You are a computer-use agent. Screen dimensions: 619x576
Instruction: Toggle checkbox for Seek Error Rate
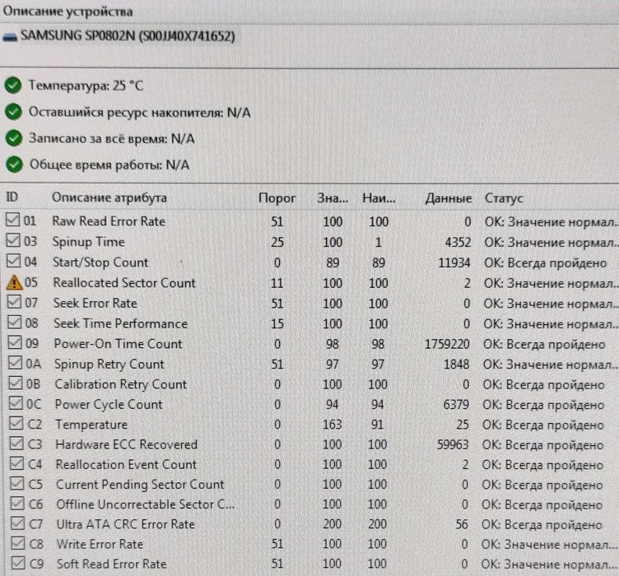[x=14, y=301]
